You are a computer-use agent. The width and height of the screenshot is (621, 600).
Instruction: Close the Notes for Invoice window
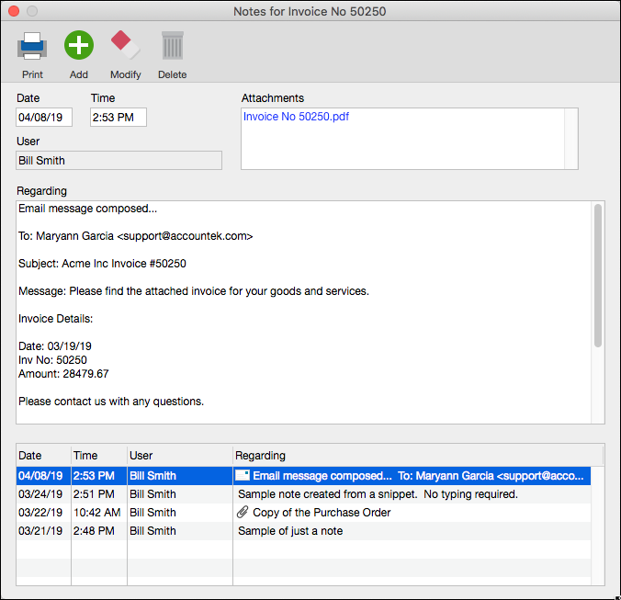pos(13,11)
